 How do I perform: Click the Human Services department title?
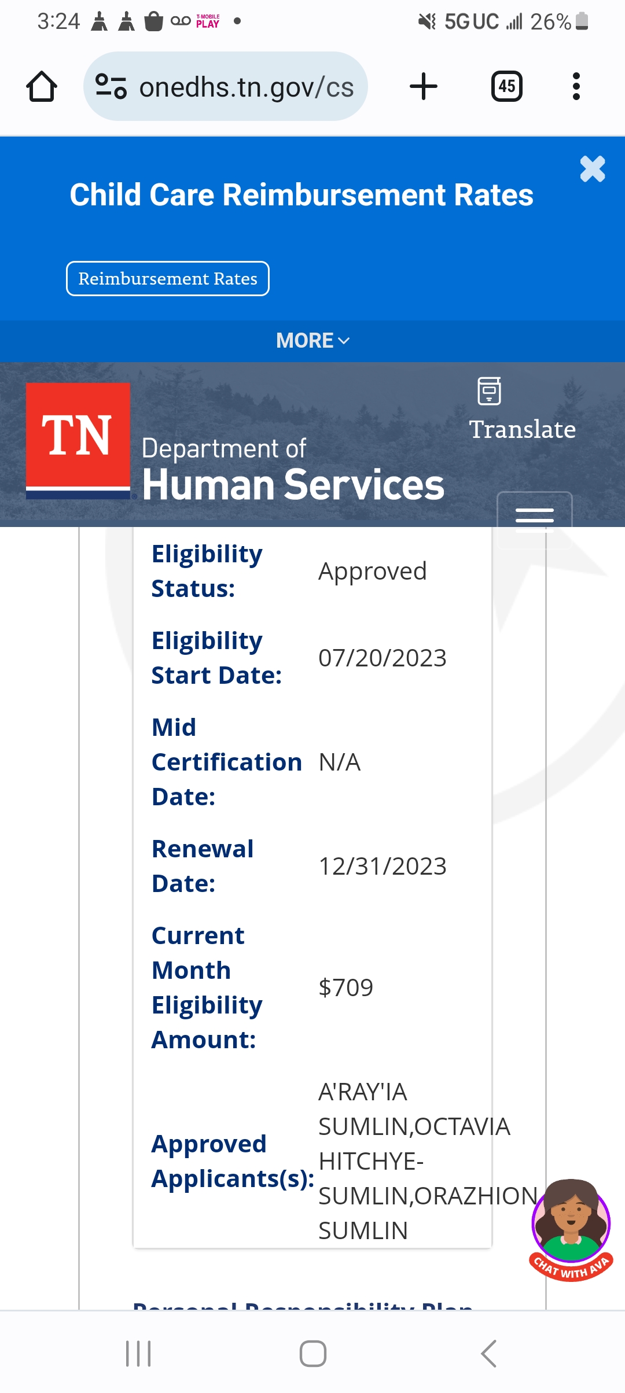click(x=293, y=484)
